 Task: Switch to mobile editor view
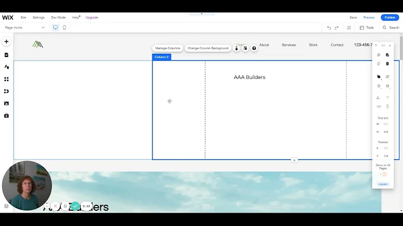point(64,27)
